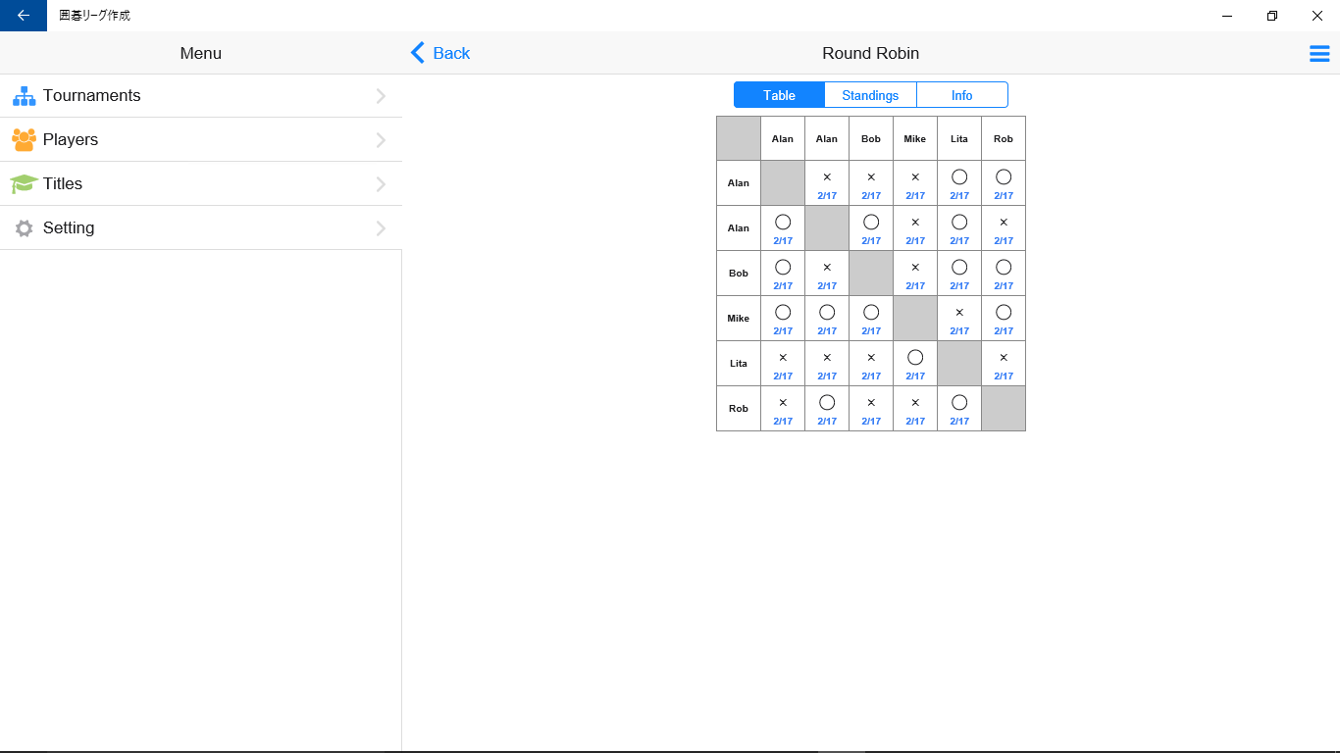1340x753 pixels.
Task: Click the orange Players group icon
Action: pos(24,140)
